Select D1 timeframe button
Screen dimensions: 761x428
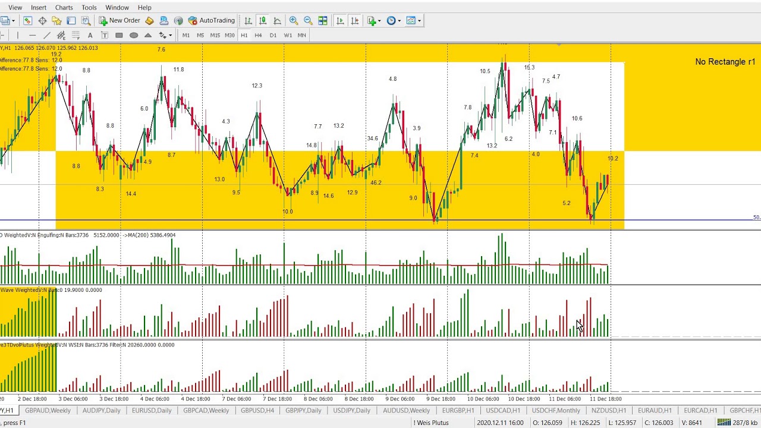273,35
